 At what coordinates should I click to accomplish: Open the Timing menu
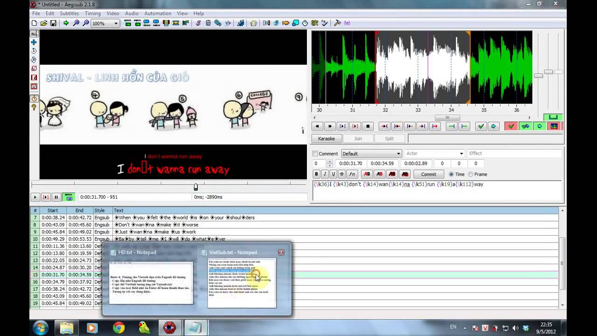pyautogui.click(x=92, y=14)
